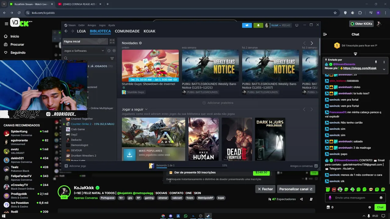This screenshot has width=390, height=219.
Task: Open the Kick hamburger sidebar menu
Action: [6, 23]
